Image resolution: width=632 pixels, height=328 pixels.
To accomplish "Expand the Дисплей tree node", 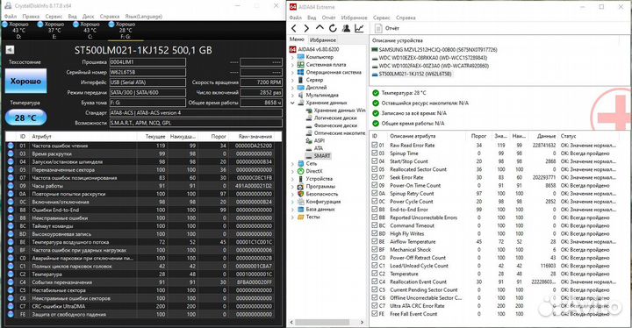I will click(x=292, y=88).
